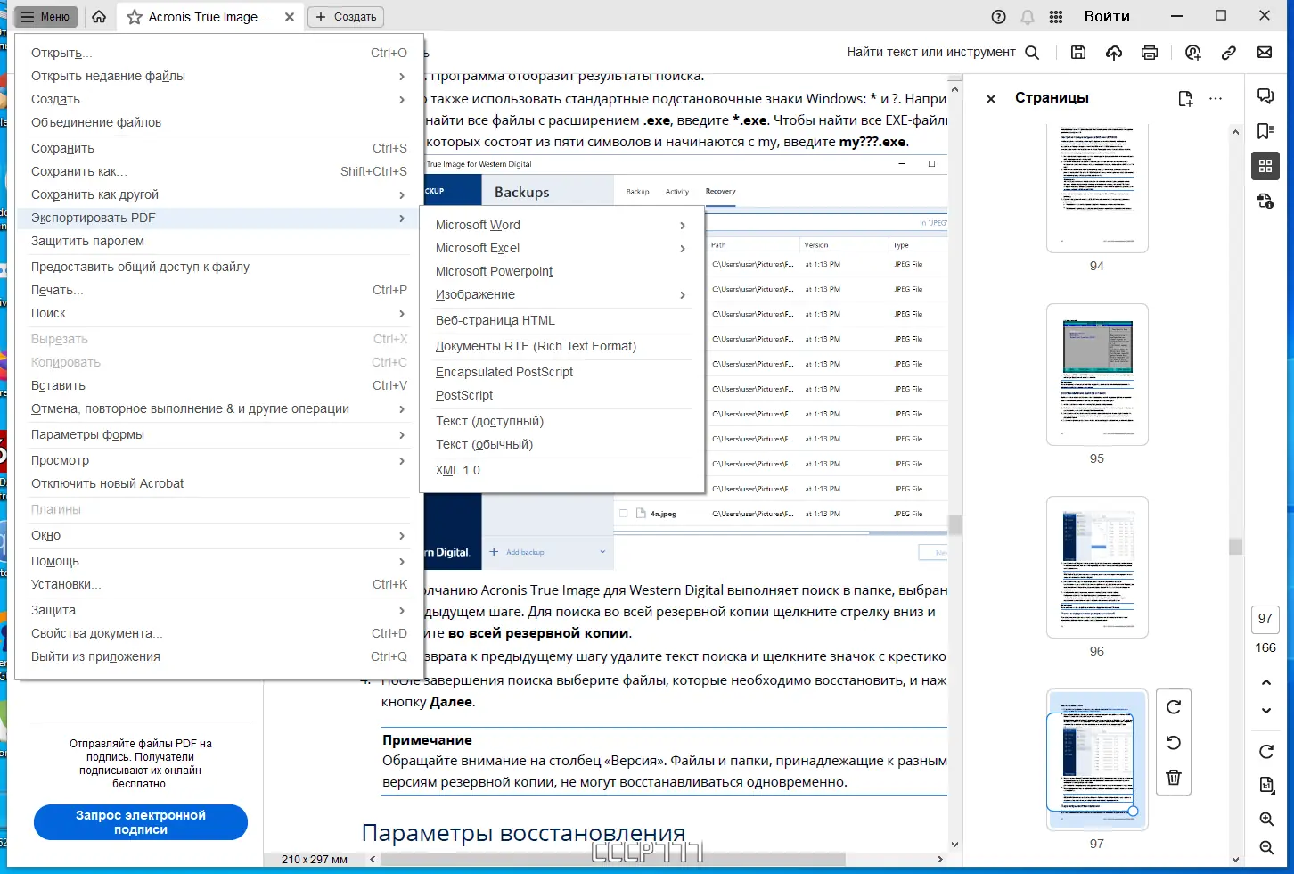Send file by email via envelope icon

1265,52
